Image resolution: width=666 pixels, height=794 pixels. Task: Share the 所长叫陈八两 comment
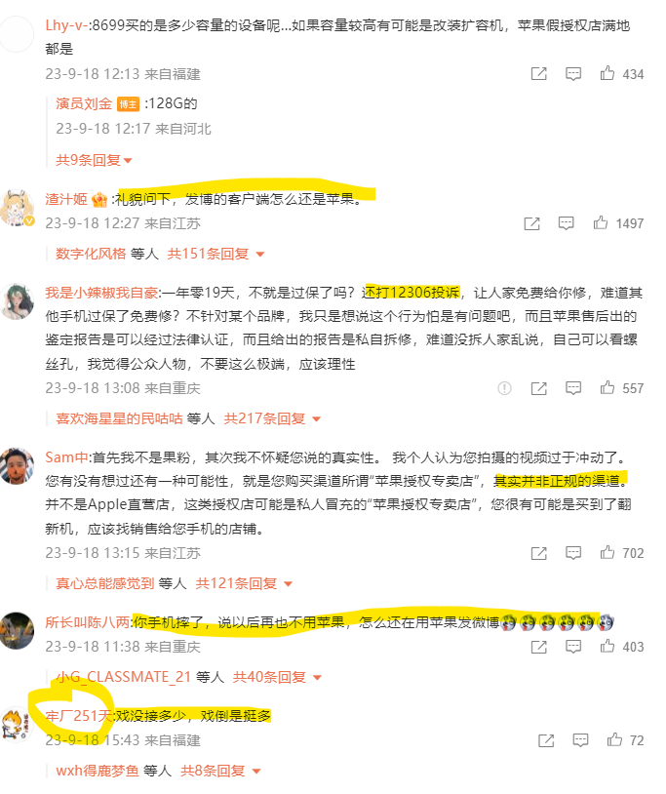click(538, 647)
